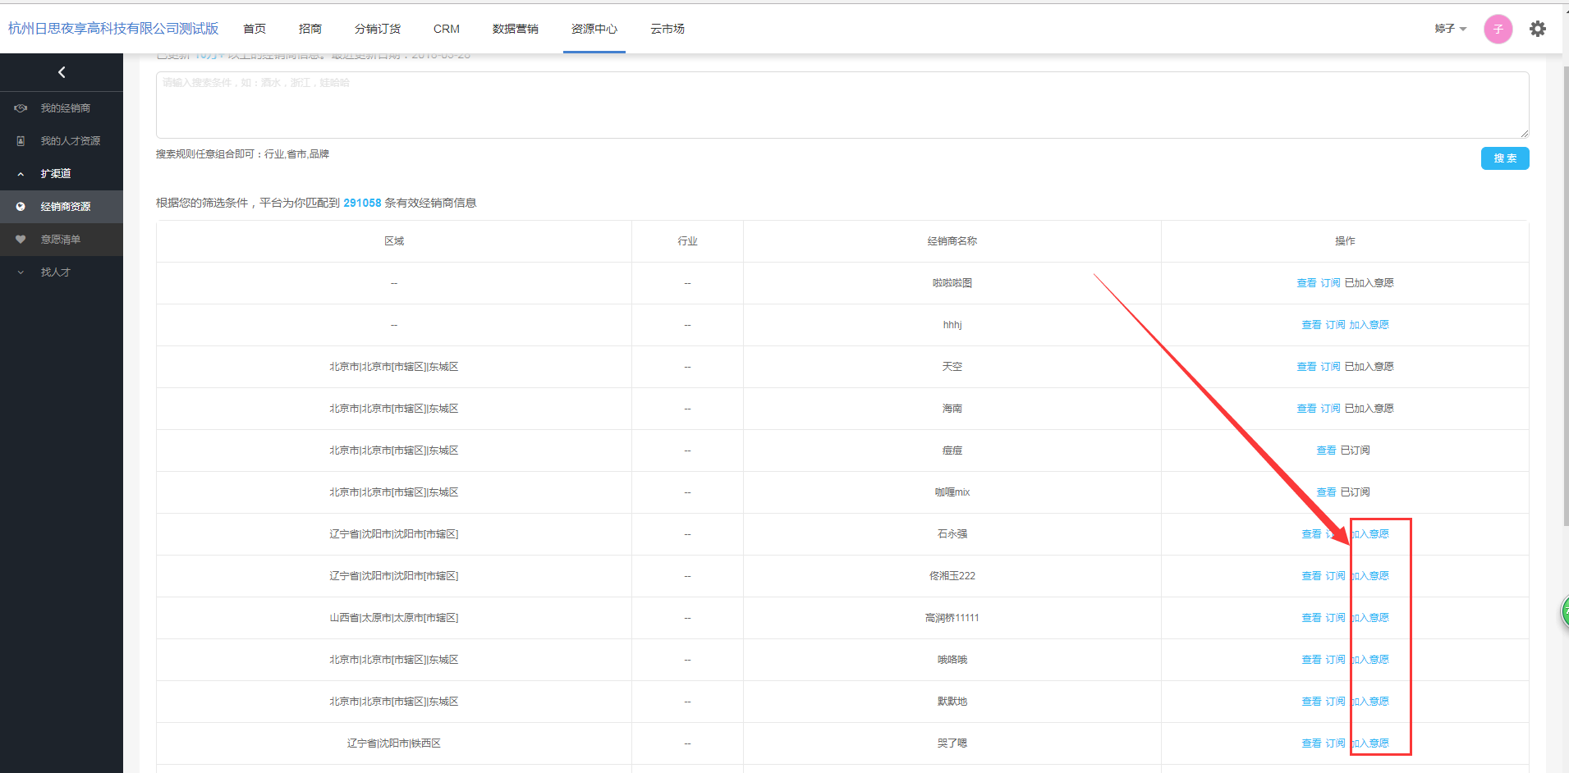Image resolution: width=1569 pixels, height=773 pixels.
Task: Open settings via the gear icon
Action: click(1537, 29)
